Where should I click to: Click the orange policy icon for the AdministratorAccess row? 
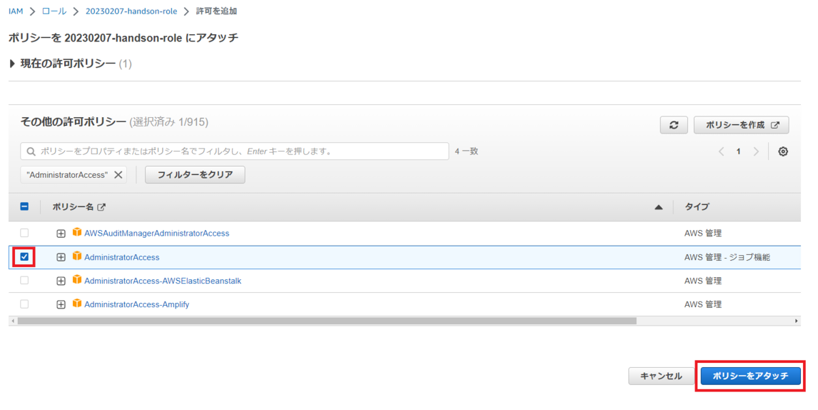(77, 256)
